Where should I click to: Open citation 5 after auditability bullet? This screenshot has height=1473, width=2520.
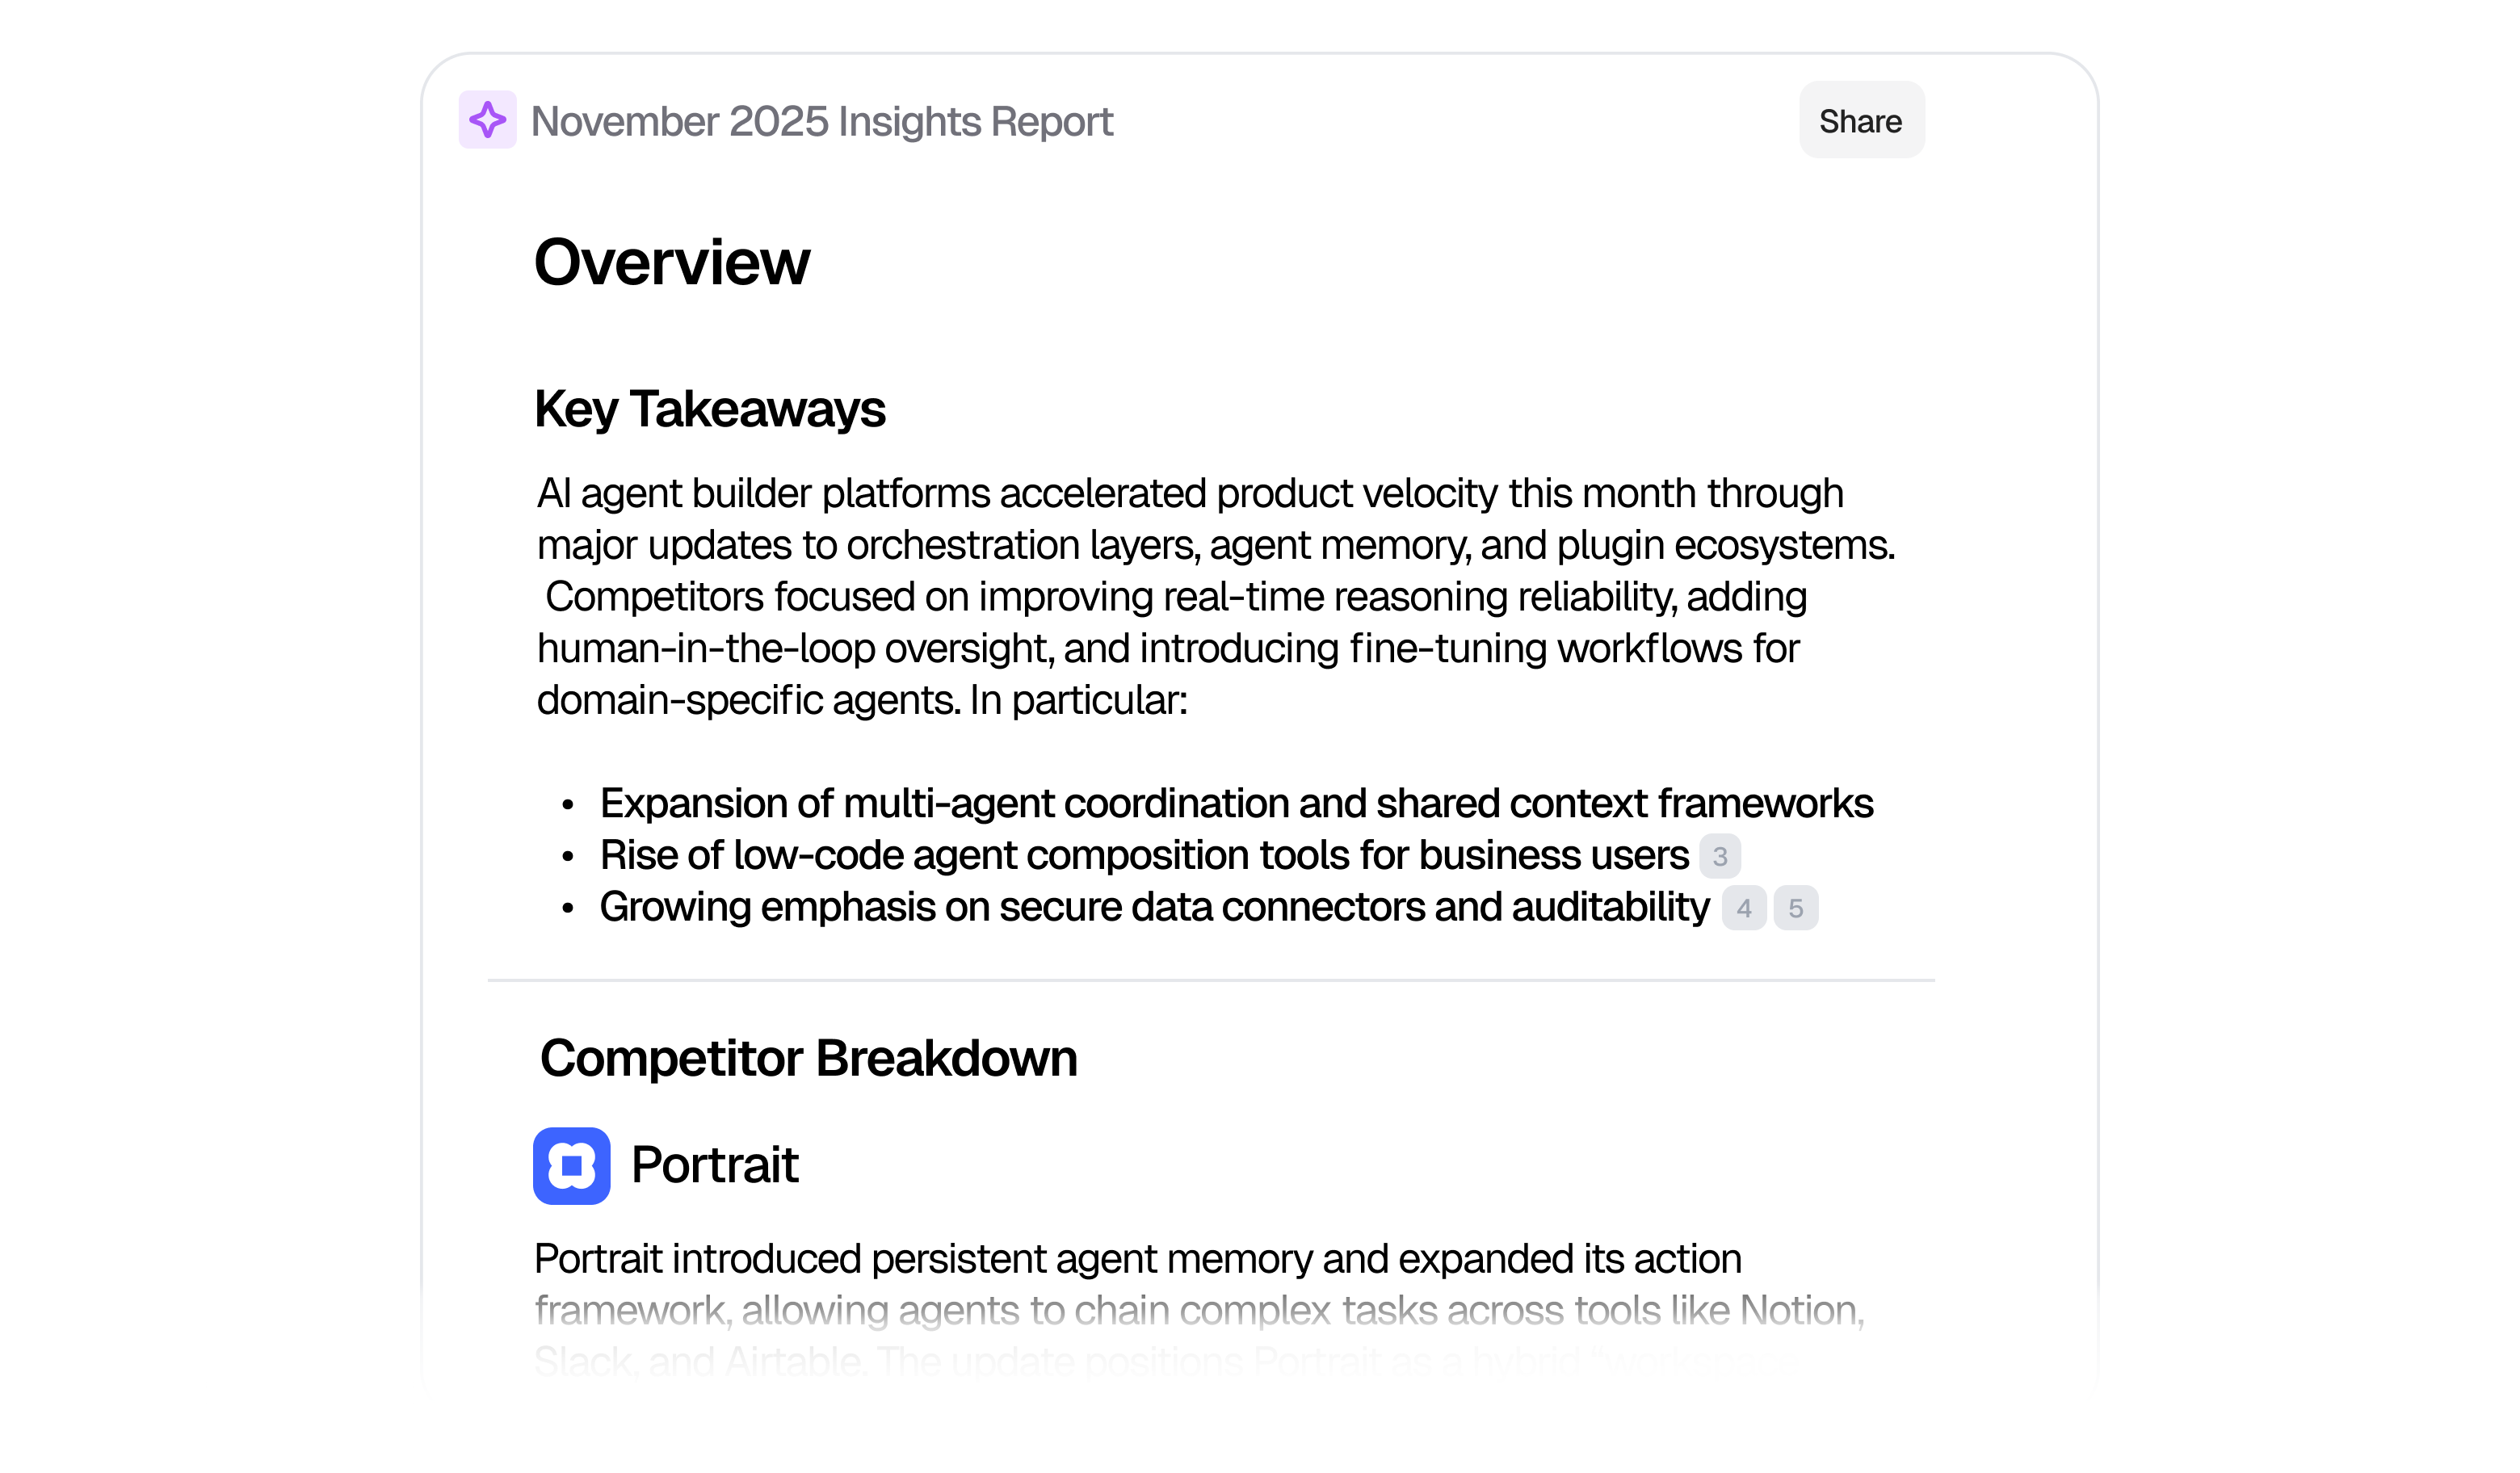coord(1796,908)
